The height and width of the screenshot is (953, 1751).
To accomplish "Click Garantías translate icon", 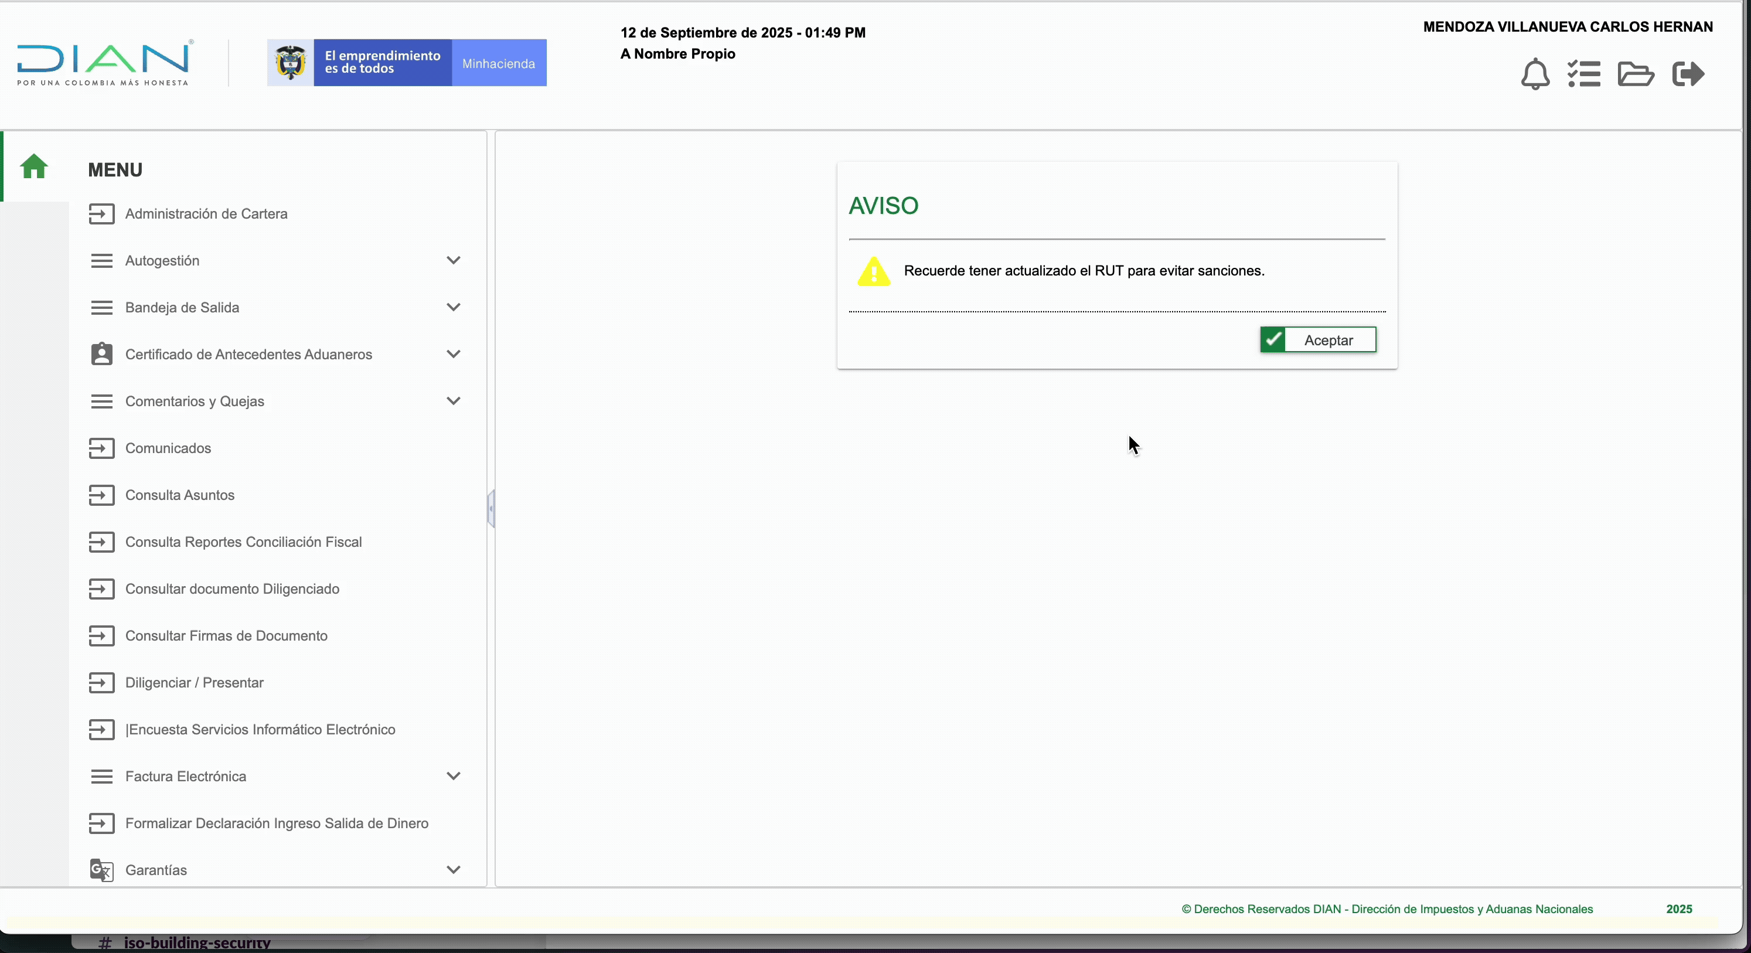I will (102, 870).
